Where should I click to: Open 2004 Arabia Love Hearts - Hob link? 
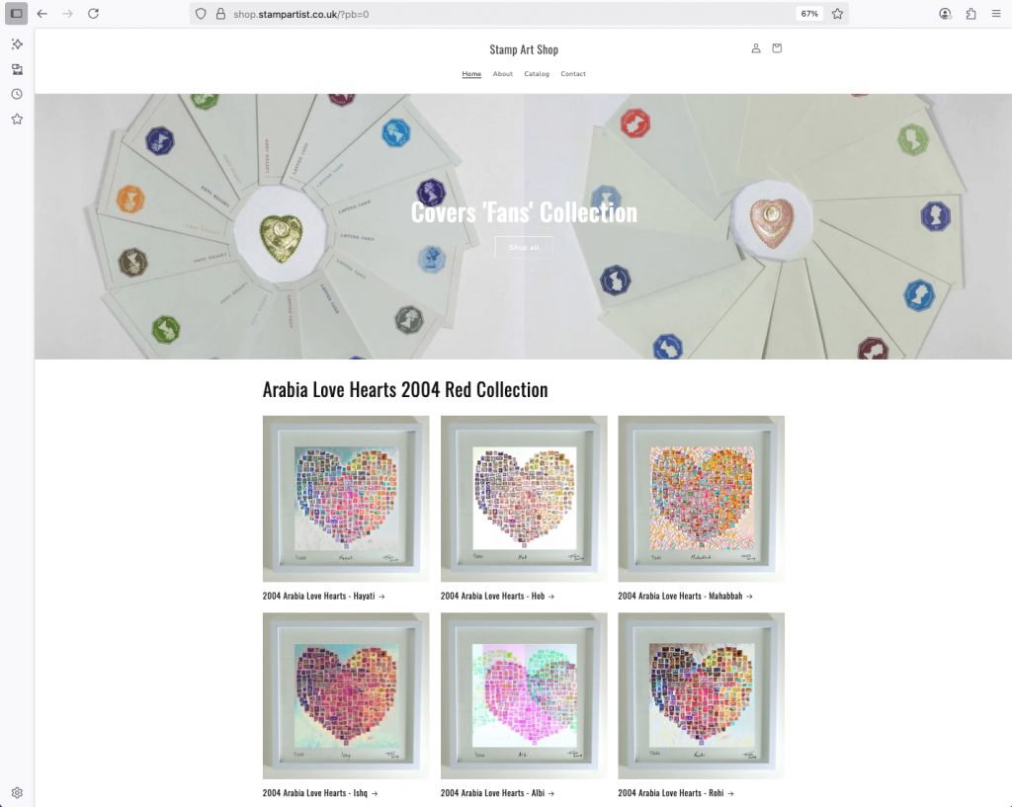coord(497,596)
